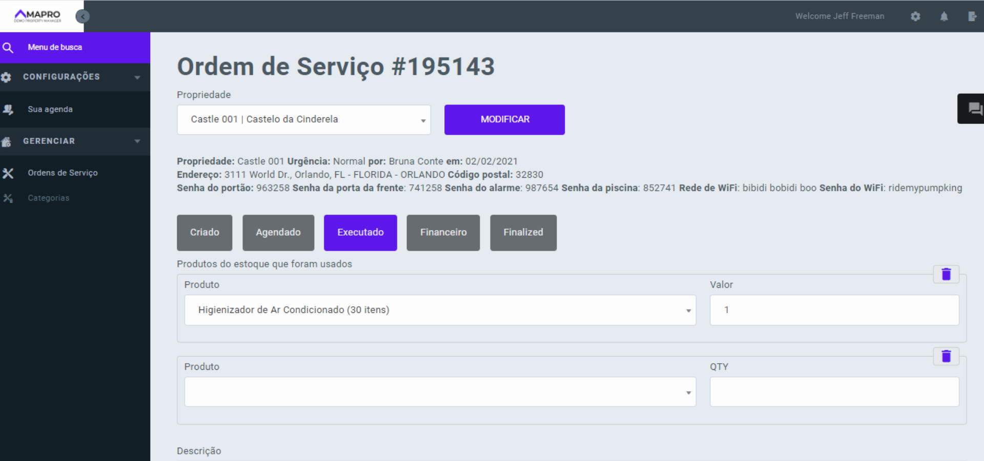This screenshot has width=984, height=461.
Task: Open the Higienizador product dropdown
Action: click(x=440, y=310)
